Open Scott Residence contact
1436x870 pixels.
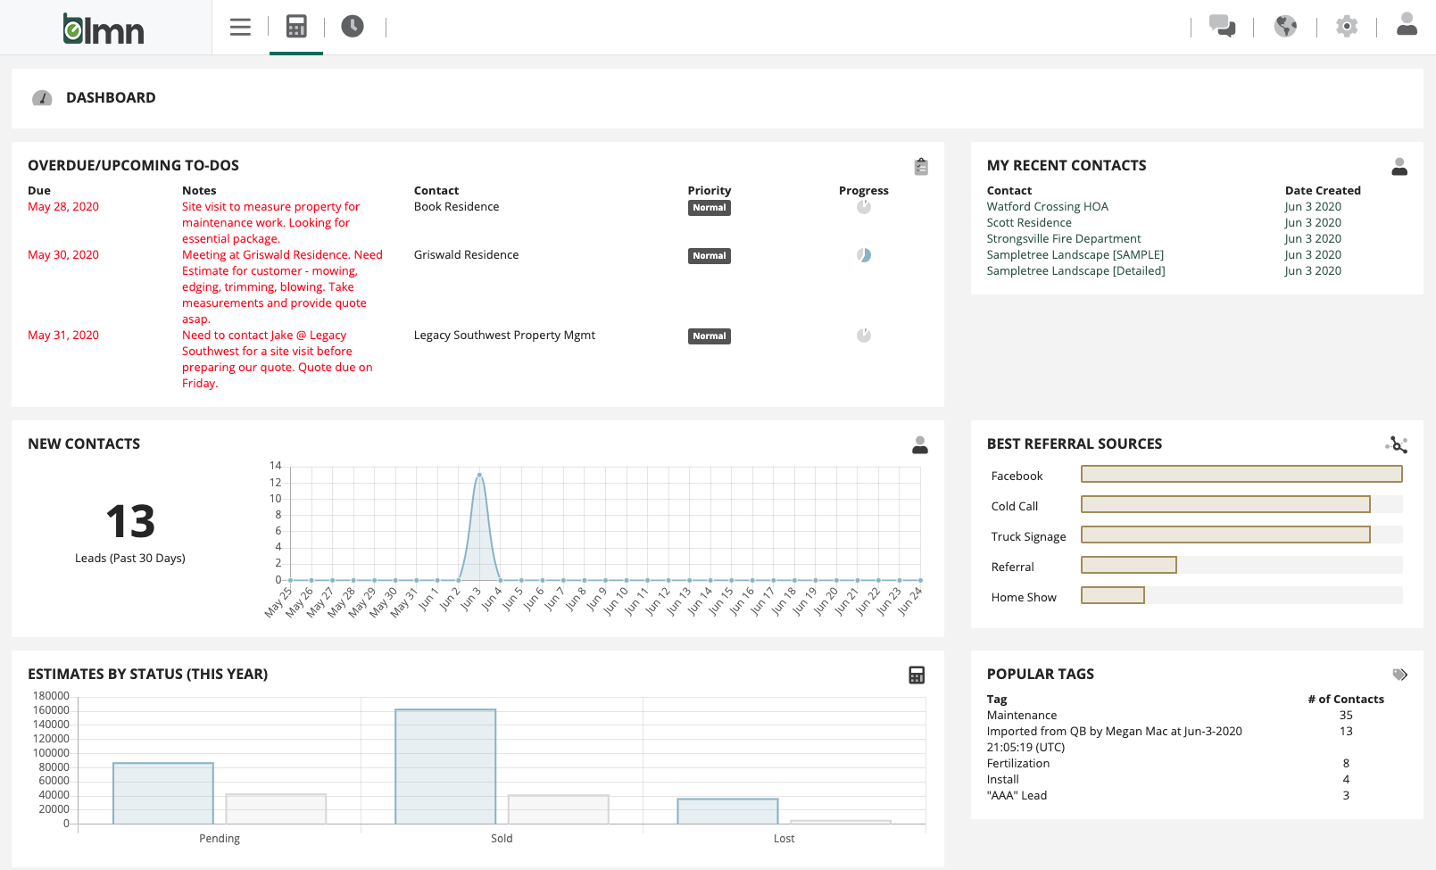[1029, 223]
